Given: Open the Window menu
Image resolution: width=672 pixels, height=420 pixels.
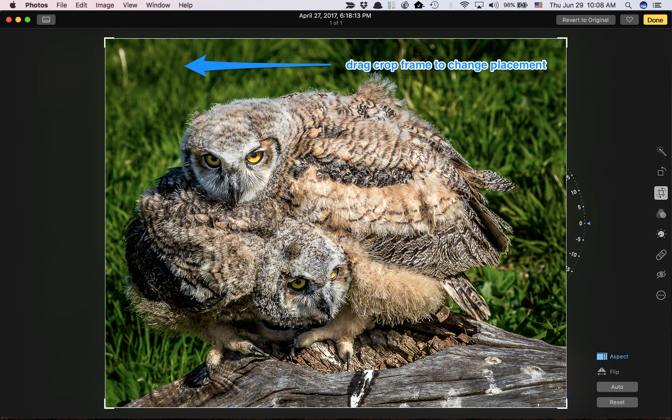Looking at the screenshot, I should 158,5.
